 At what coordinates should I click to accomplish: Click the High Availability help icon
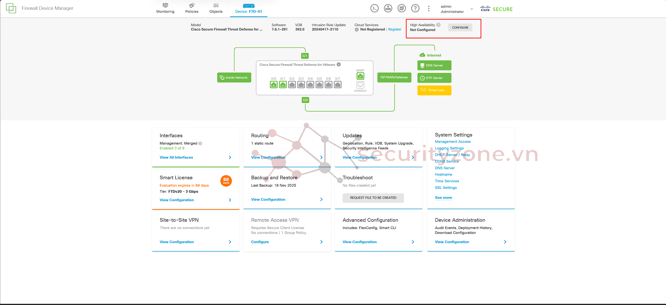coord(438,25)
